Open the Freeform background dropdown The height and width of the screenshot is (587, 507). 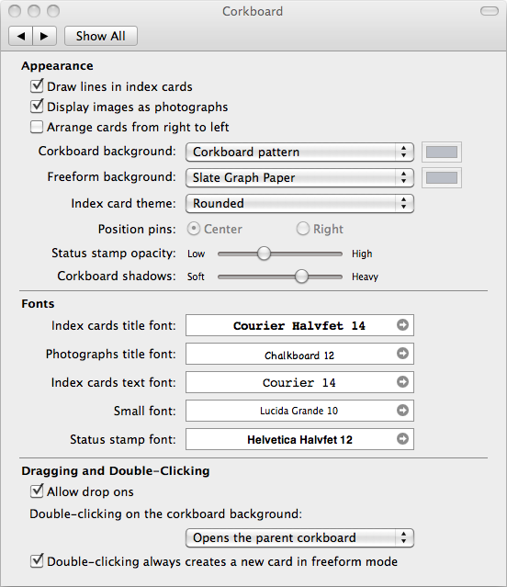299,177
